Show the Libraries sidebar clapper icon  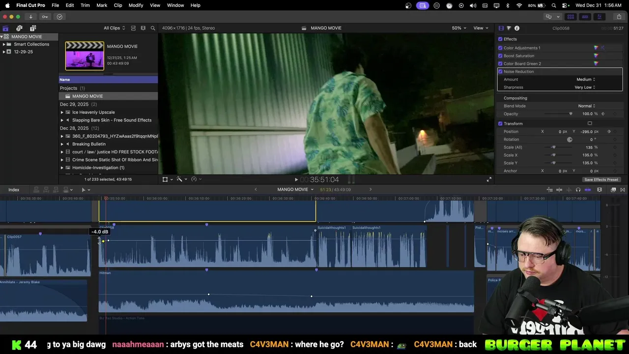5,28
